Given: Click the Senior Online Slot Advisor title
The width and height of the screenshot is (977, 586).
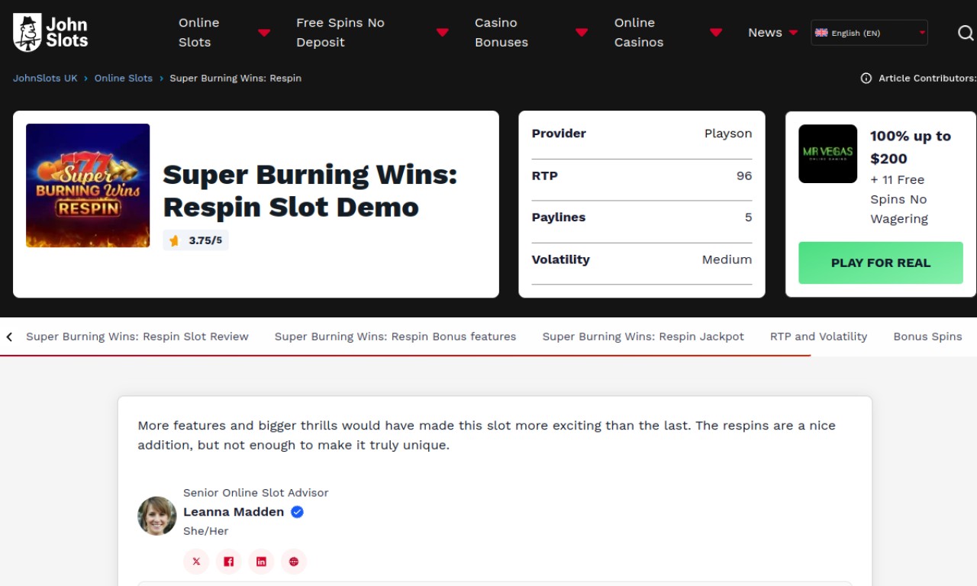Looking at the screenshot, I should coord(256,493).
